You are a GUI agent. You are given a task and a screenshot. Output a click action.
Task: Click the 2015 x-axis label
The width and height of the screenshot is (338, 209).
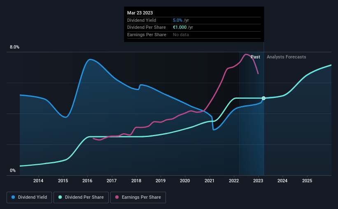click(63, 181)
